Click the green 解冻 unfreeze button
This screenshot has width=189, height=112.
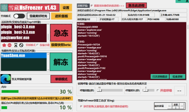click(61, 62)
